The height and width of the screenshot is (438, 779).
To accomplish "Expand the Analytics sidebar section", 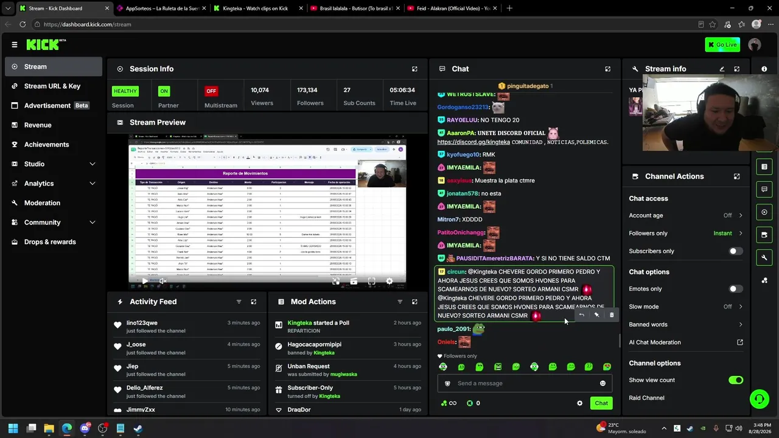I will coord(93,184).
